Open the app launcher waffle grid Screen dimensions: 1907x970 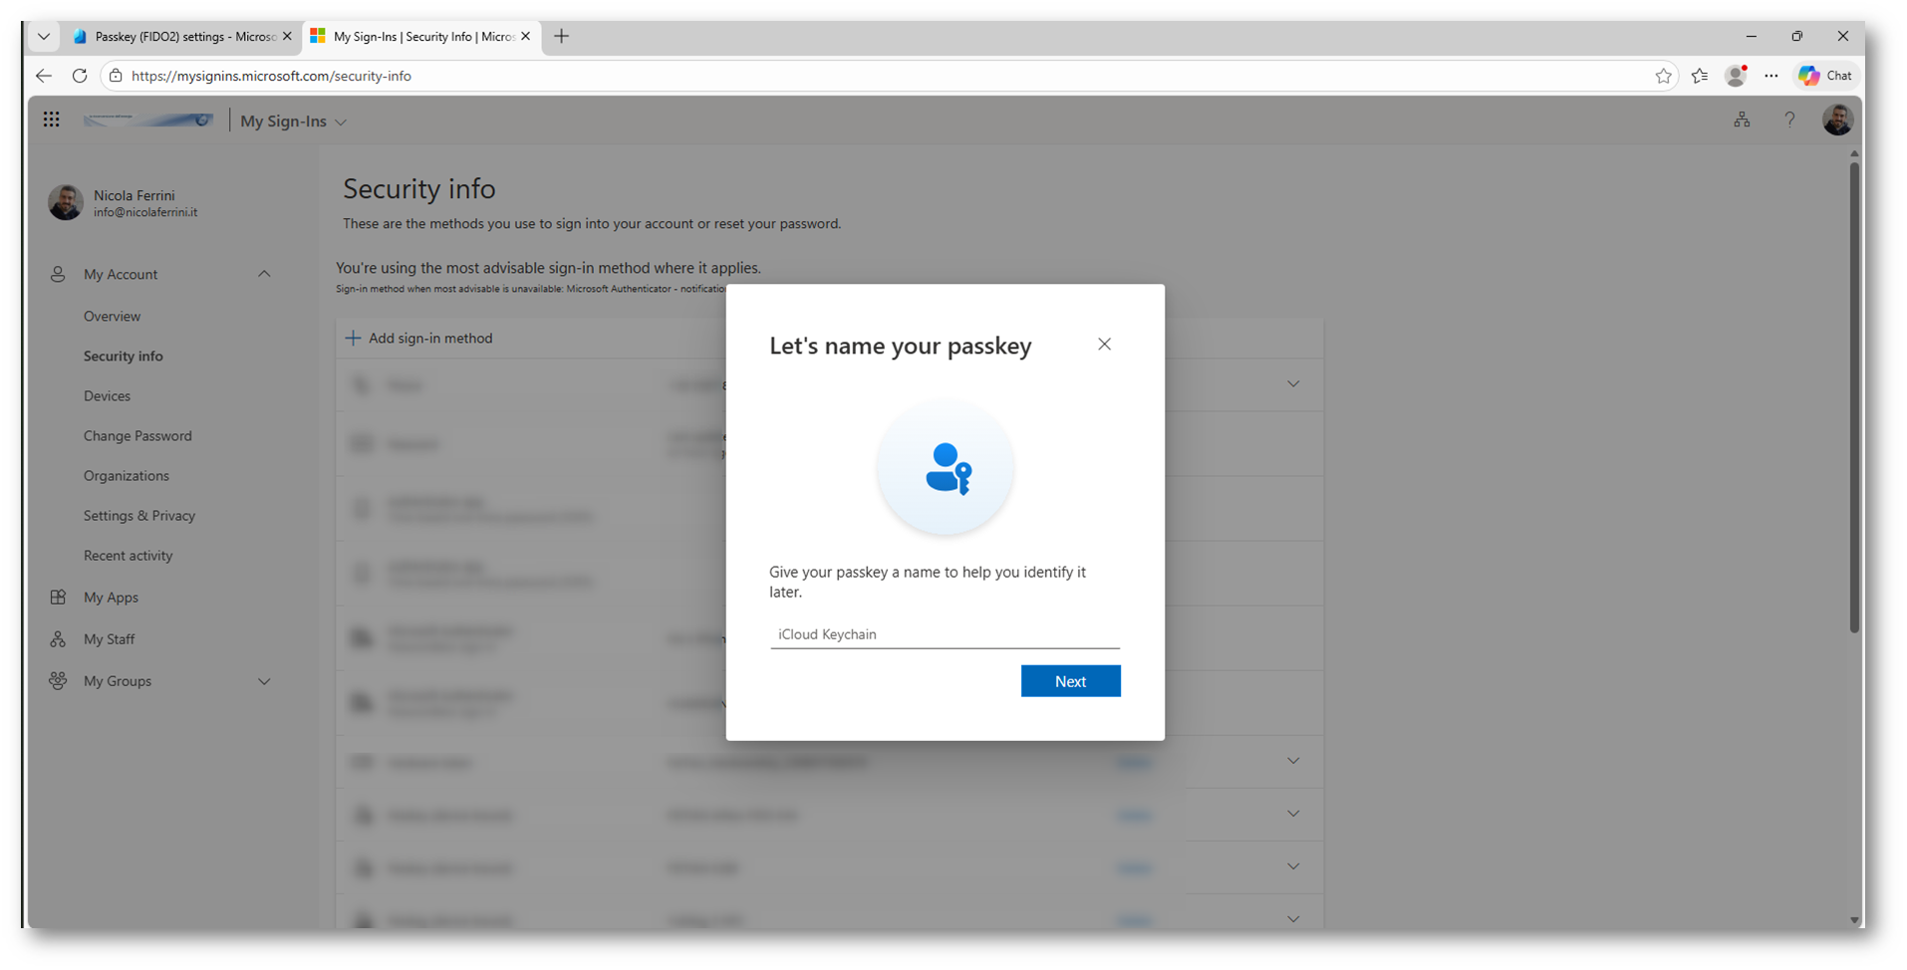[52, 121]
